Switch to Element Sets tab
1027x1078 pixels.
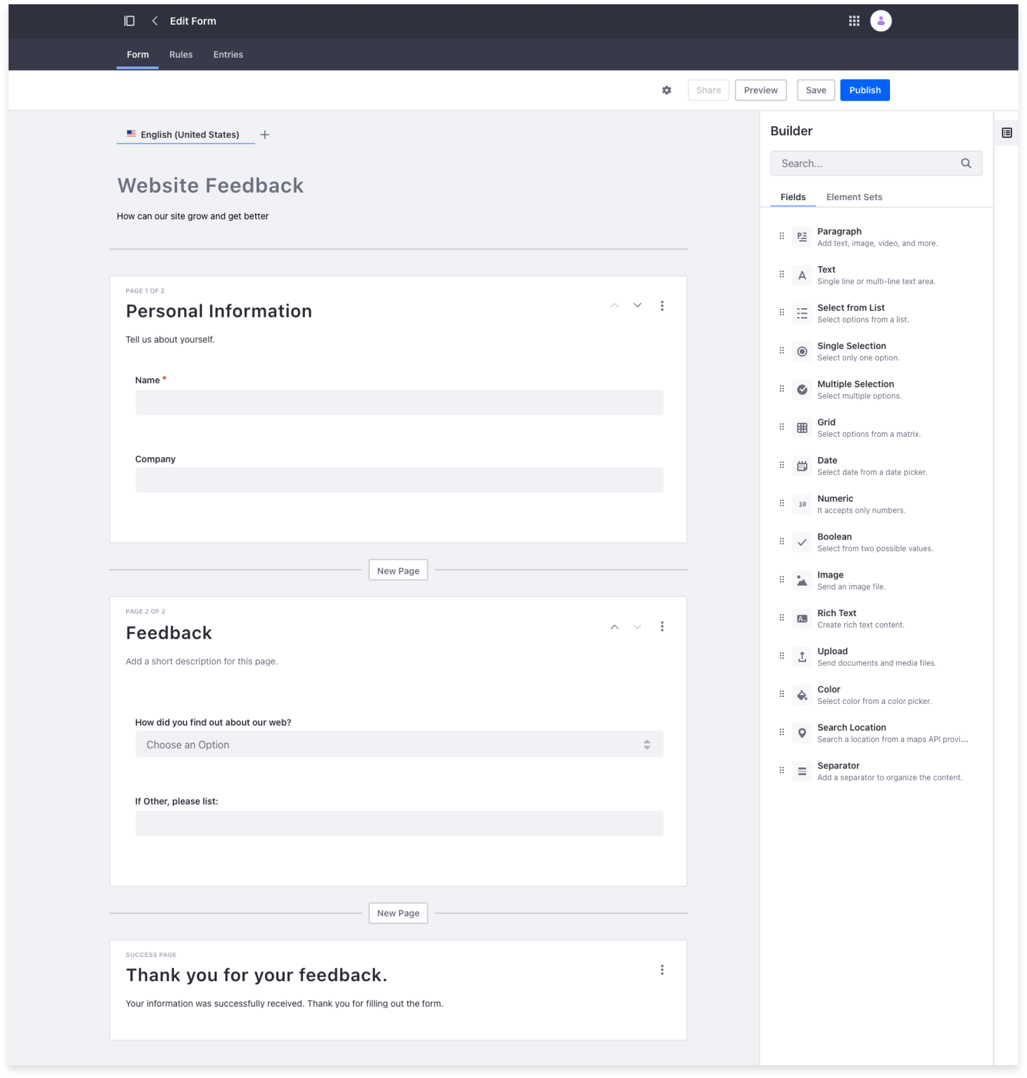click(x=854, y=197)
